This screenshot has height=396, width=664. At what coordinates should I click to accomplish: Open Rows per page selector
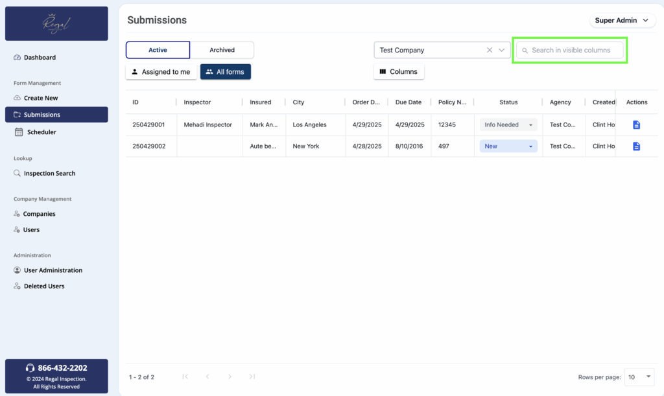(x=639, y=377)
